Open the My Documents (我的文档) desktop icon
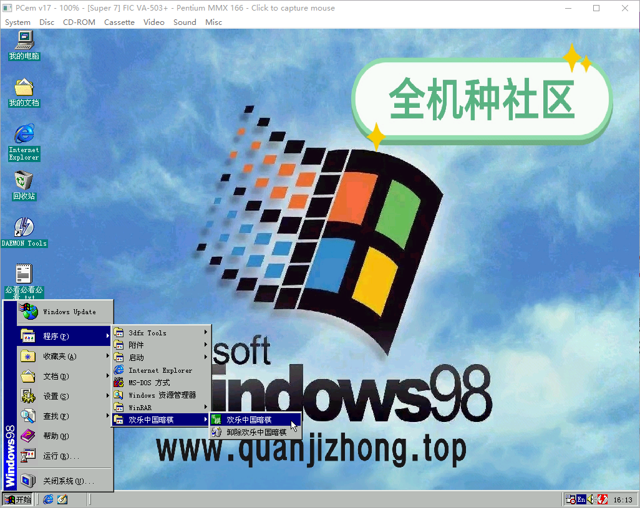Screen dimensions: 640x508 coord(24,92)
